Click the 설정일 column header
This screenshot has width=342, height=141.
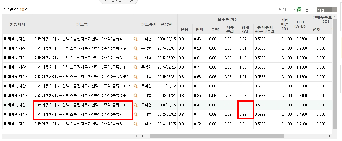coord(167,24)
